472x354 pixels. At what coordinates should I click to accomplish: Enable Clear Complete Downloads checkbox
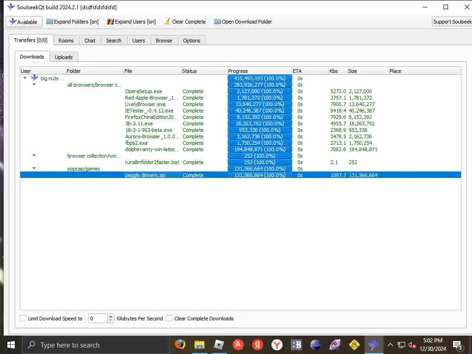click(x=169, y=318)
